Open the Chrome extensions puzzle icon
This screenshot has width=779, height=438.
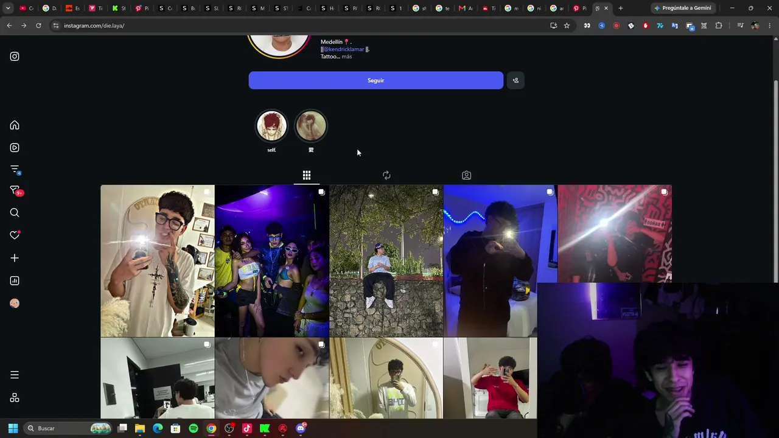pos(719,26)
